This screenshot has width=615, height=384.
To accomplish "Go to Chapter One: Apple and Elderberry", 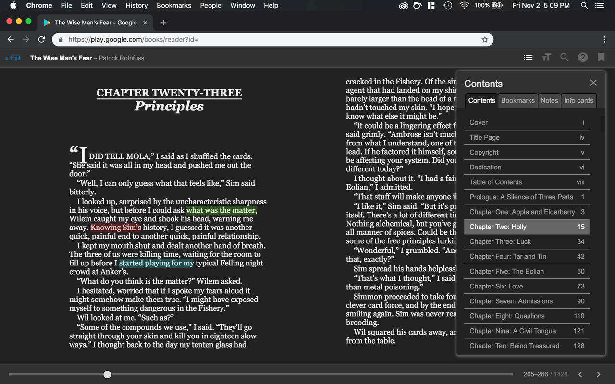I will (527, 212).
